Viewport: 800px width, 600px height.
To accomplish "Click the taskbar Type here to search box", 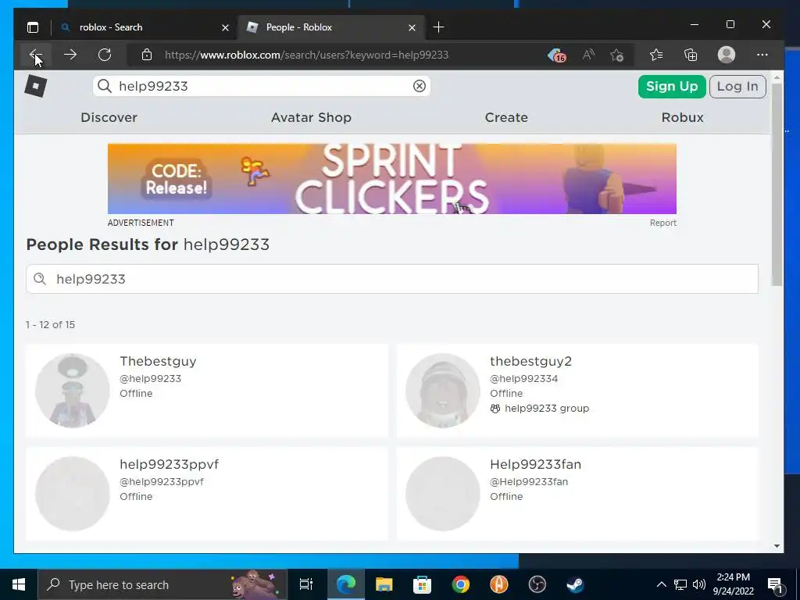I will pyautogui.click(x=162, y=584).
